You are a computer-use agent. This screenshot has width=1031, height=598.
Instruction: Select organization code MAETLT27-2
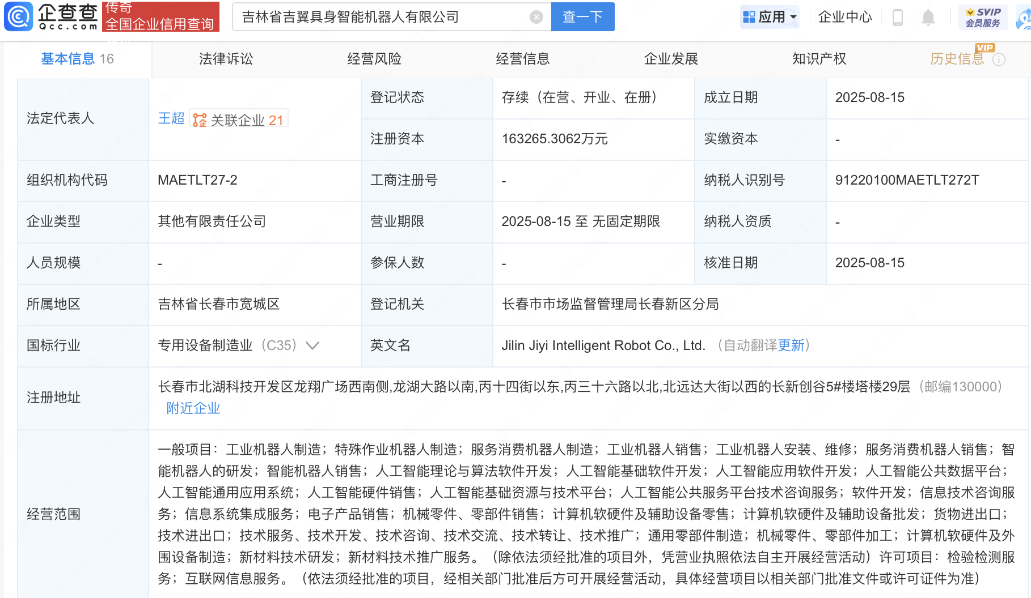click(197, 180)
